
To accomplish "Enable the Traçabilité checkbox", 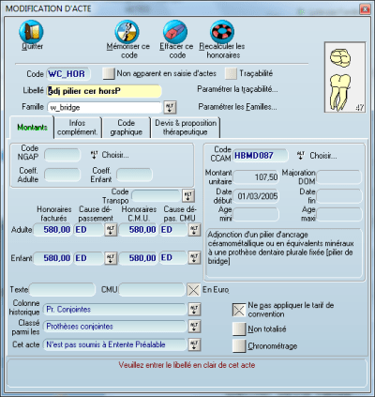I will pyautogui.click(x=231, y=73).
